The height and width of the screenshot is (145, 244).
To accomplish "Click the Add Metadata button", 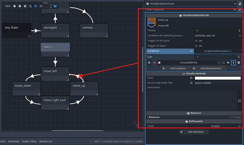I will tap(194, 132).
